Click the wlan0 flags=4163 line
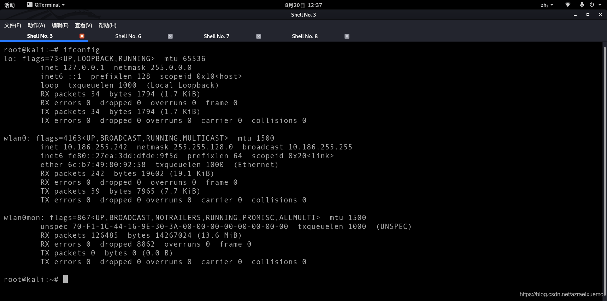Image resolution: width=607 pixels, height=301 pixels. pyautogui.click(x=139, y=138)
